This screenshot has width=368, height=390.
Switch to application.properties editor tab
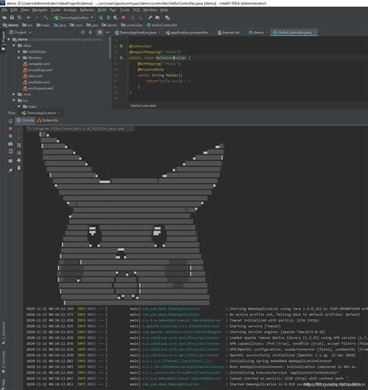click(x=189, y=33)
